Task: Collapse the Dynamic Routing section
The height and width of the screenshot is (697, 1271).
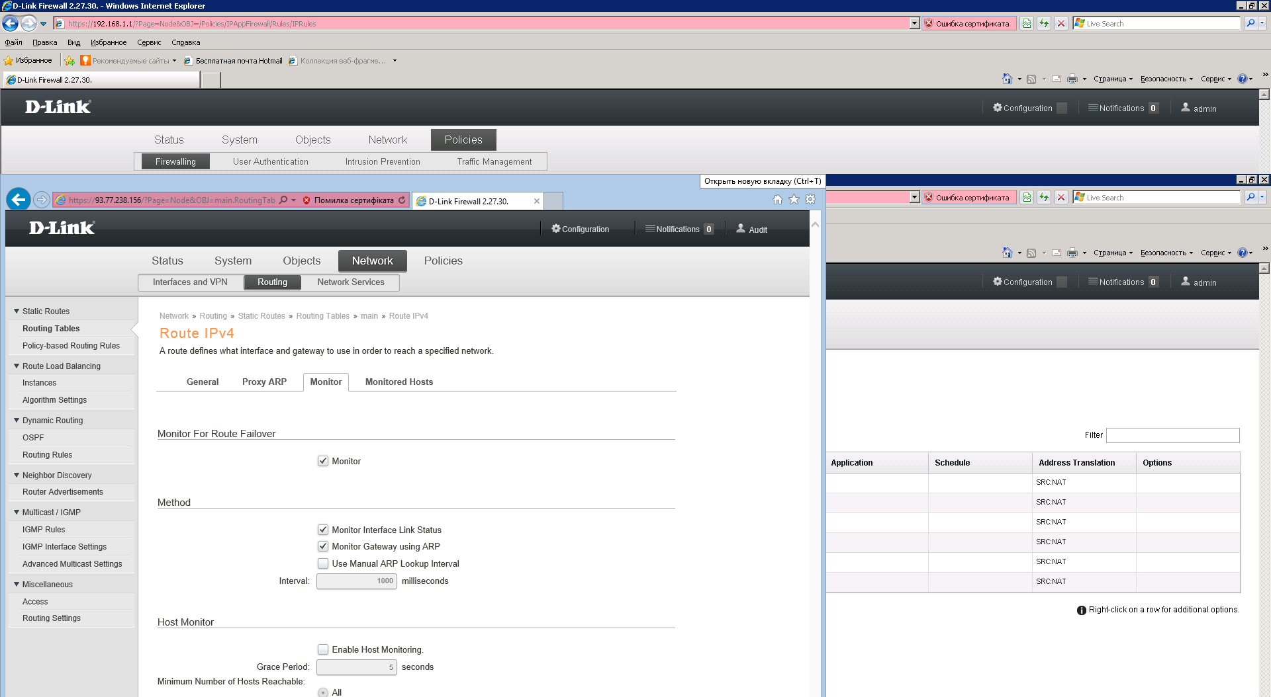Action: pos(17,420)
